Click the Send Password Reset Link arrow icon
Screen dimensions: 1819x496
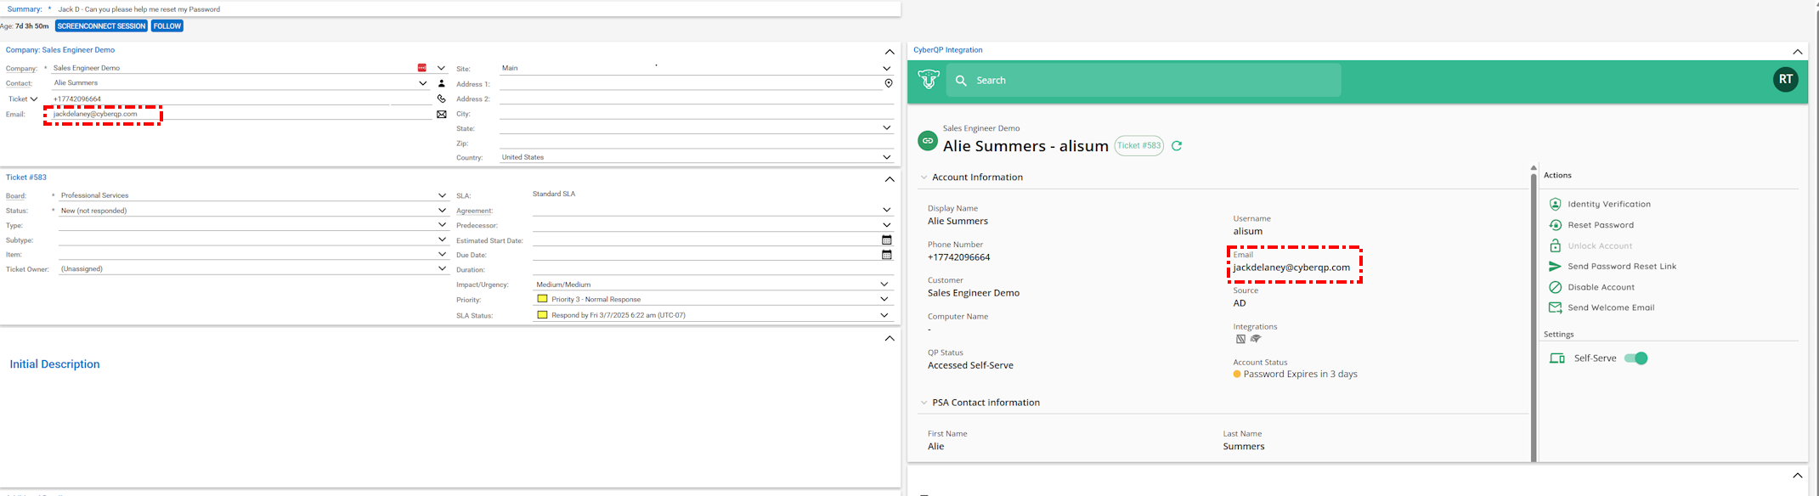point(1555,267)
